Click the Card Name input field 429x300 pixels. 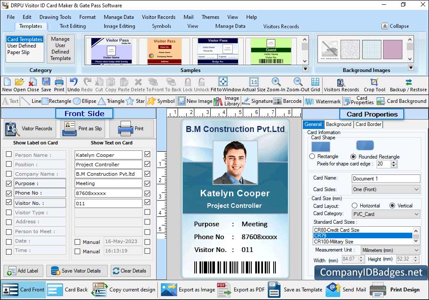(x=386, y=179)
